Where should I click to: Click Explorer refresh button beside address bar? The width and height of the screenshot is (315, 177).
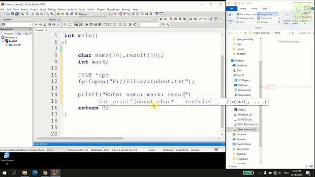[x=293, y=33]
